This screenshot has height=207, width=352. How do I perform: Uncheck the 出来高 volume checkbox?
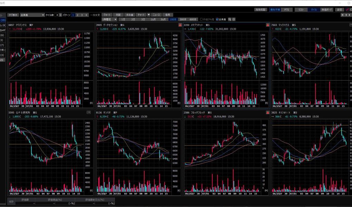click(x=217, y=19)
